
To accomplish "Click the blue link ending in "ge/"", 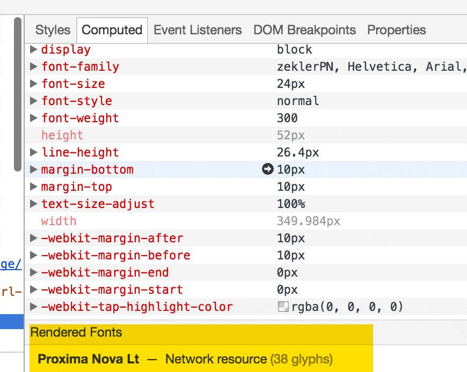I will tap(11, 264).
